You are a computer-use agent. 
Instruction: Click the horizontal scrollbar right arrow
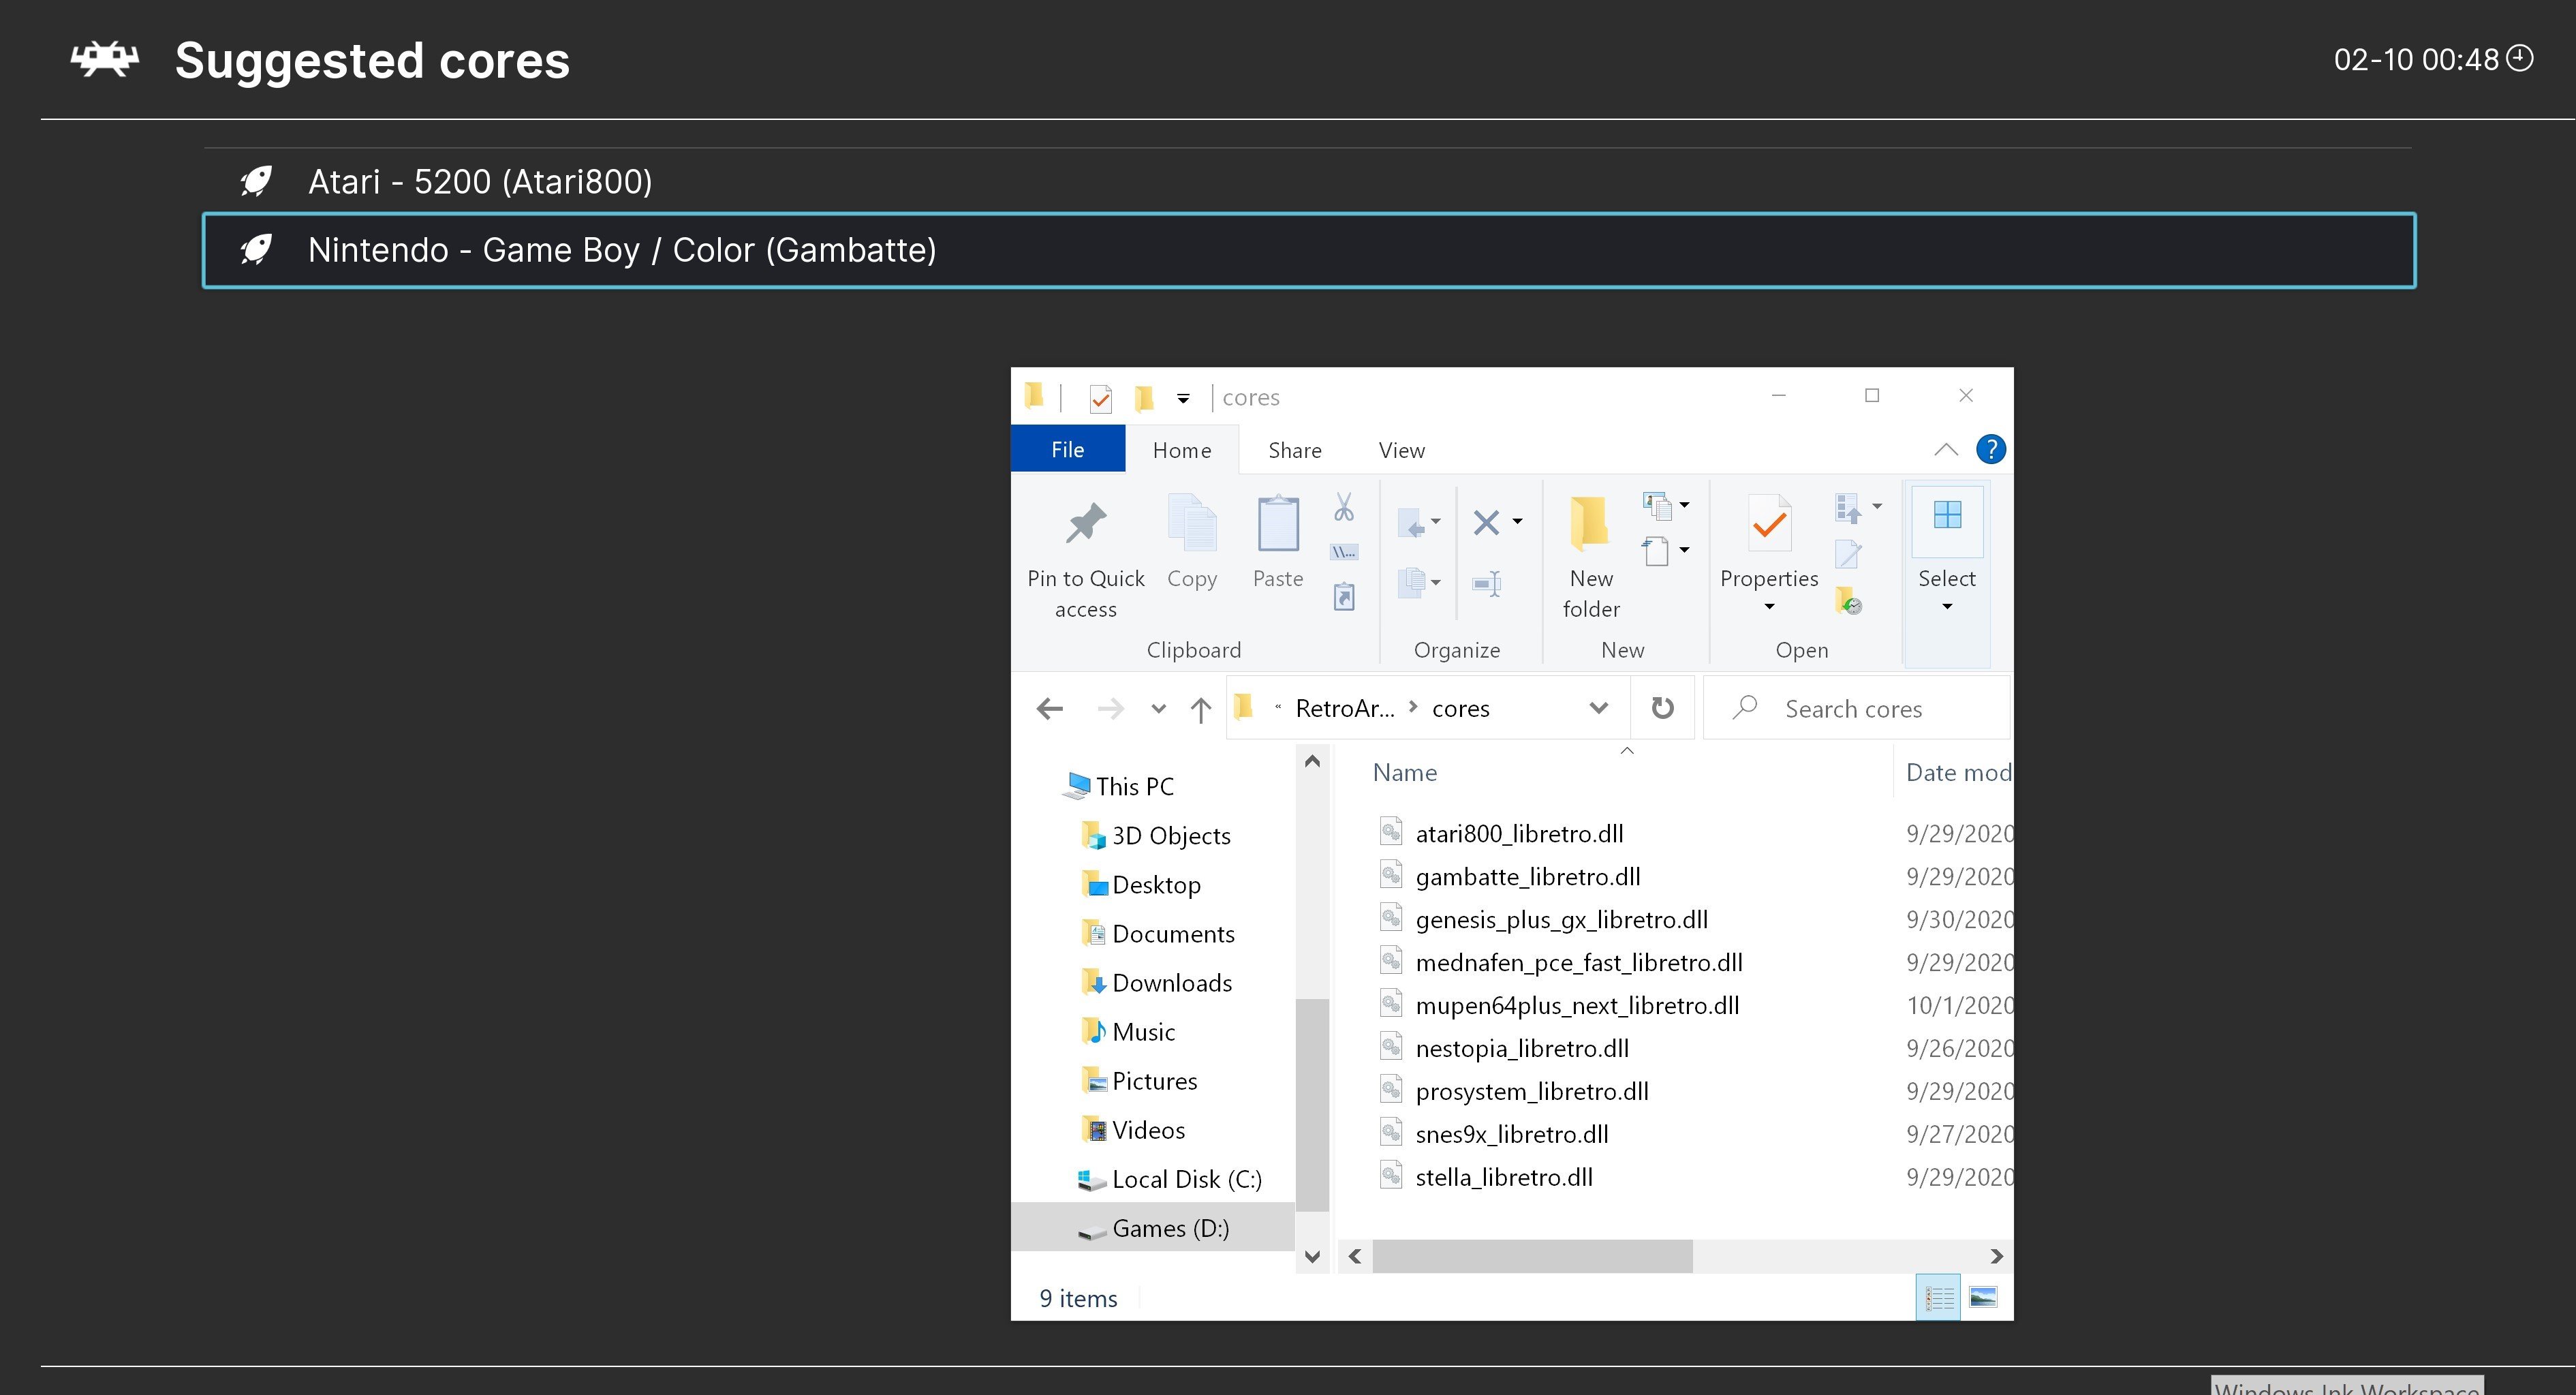pos(1996,1256)
